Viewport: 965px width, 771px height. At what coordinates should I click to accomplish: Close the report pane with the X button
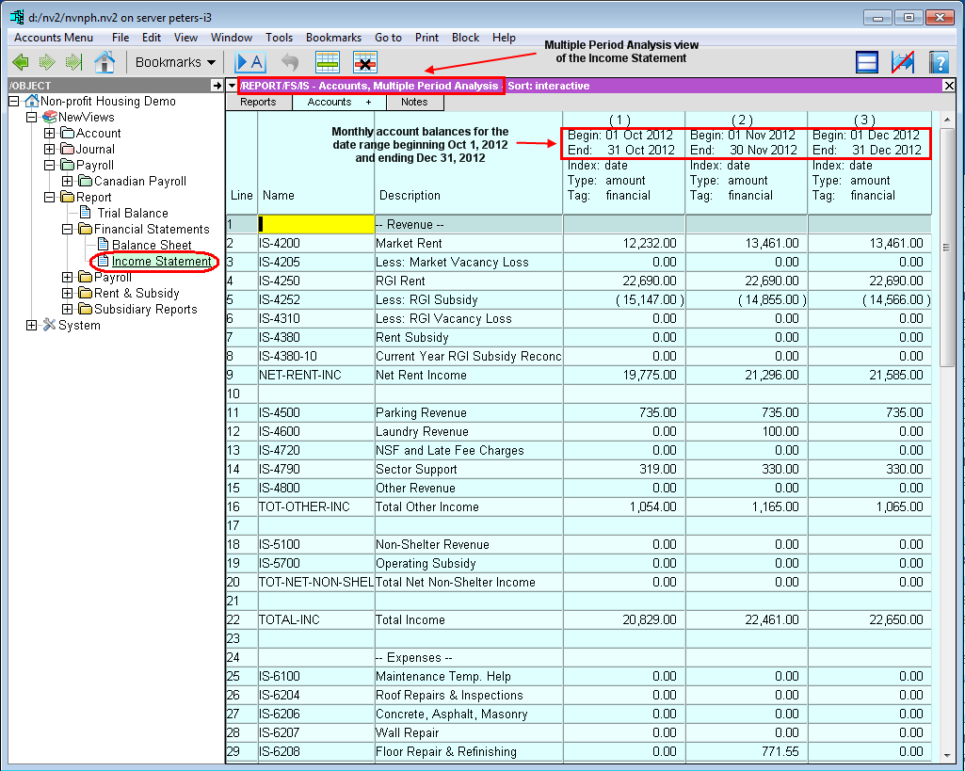pyautogui.click(x=949, y=86)
